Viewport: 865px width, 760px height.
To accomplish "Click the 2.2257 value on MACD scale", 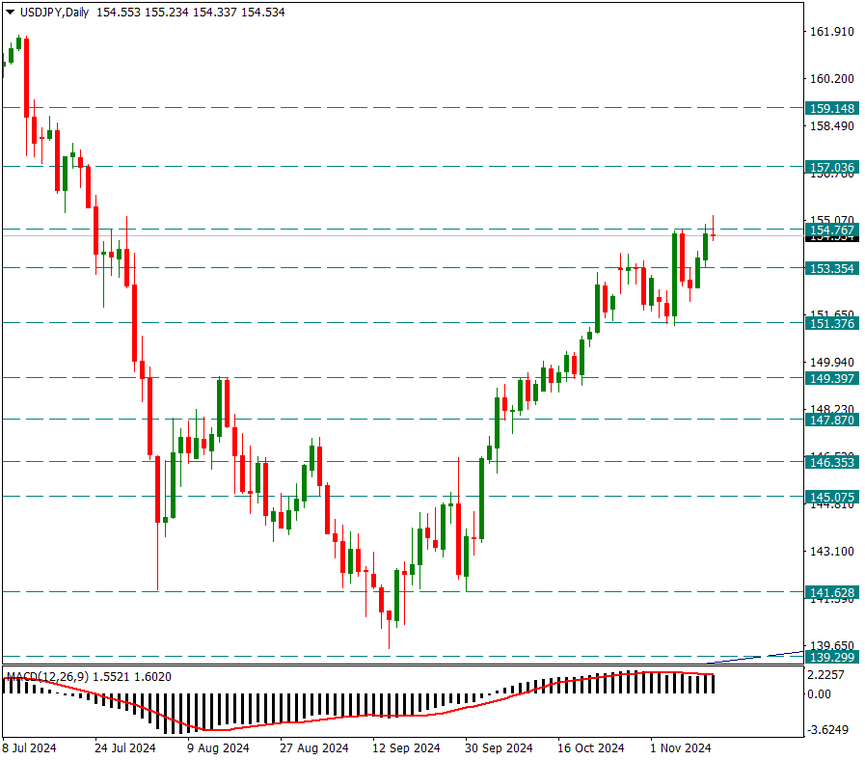I will (826, 676).
